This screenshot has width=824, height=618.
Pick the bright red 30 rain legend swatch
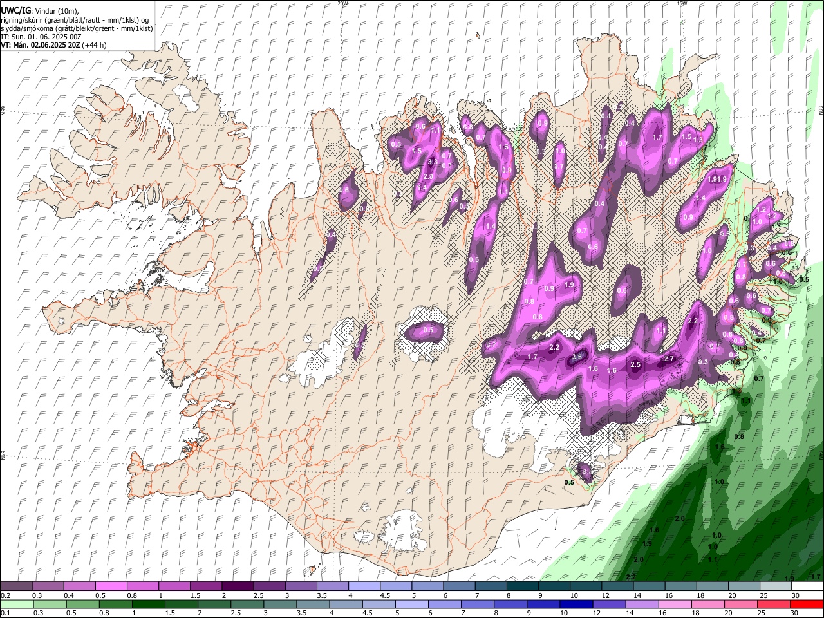807,604
